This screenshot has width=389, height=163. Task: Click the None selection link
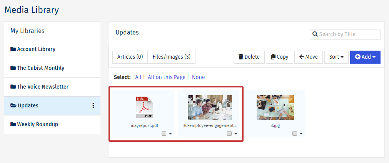coord(198,77)
